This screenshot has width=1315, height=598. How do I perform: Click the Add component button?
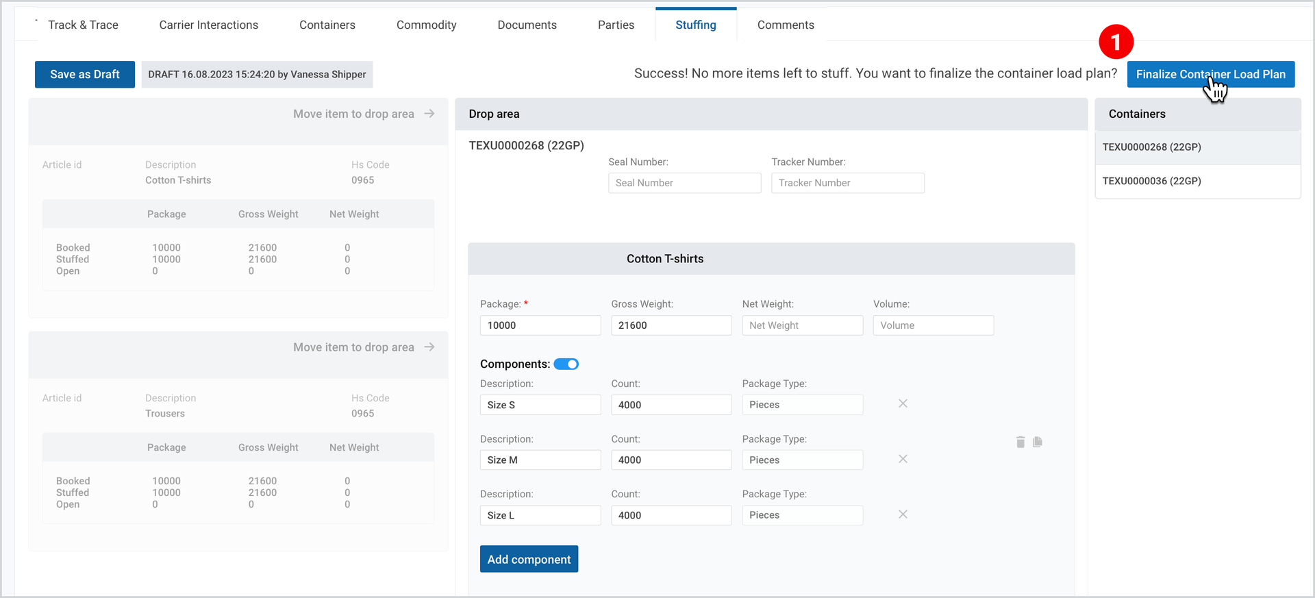tap(529, 559)
